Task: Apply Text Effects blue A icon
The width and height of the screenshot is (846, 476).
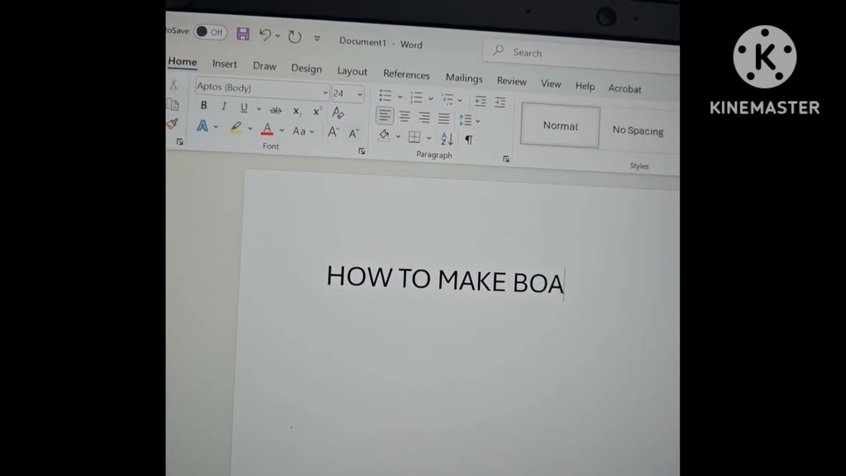Action: [x=202, y=126]
